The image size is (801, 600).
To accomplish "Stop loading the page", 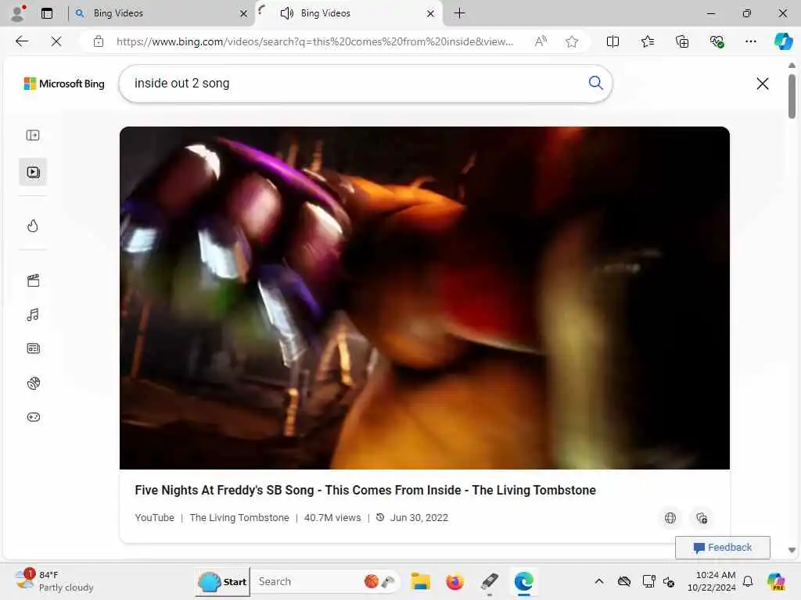I will [x=56, y=41].
